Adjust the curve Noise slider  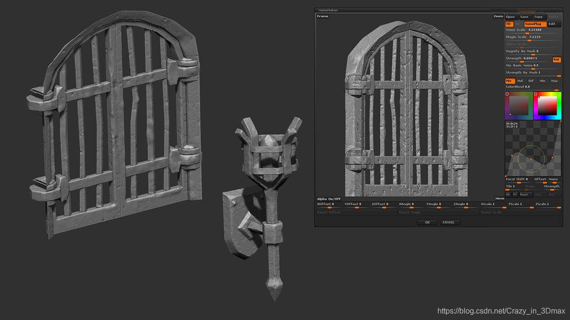554,181
